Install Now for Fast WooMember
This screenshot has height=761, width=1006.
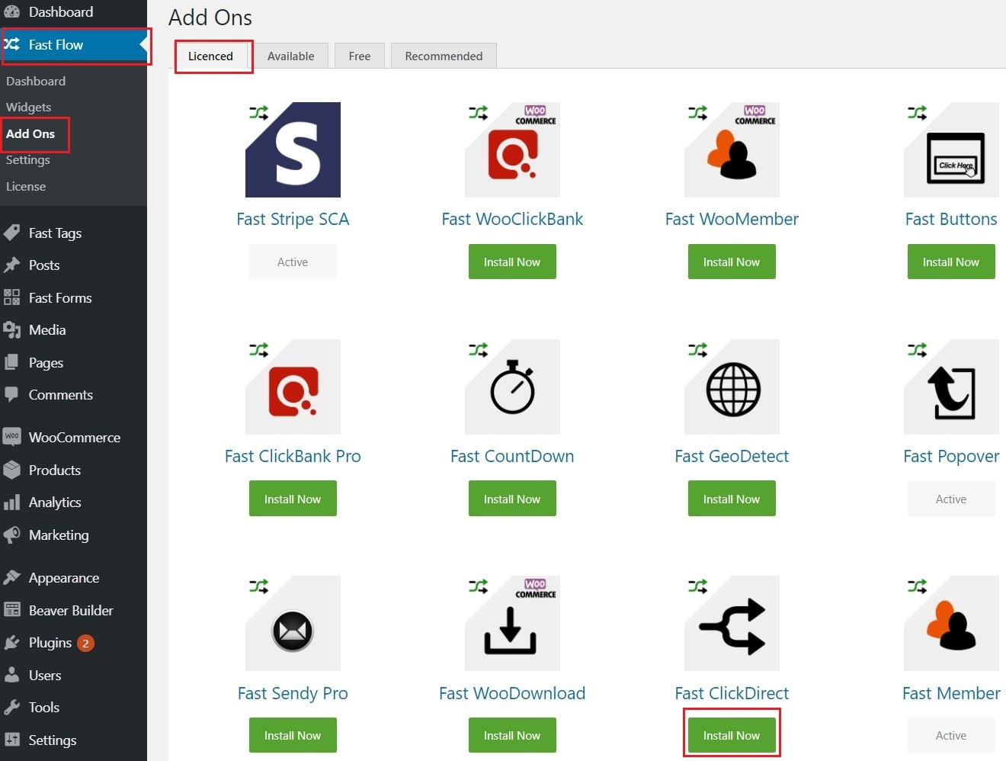732,262
